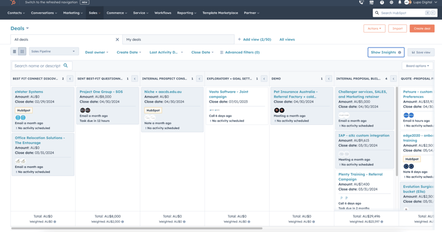
Task: Open the Deals object dropdown
Action: click(20, 29)
